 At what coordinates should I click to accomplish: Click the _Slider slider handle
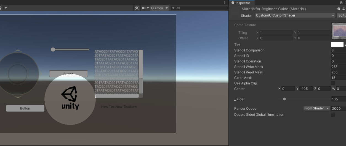point(284,99)
